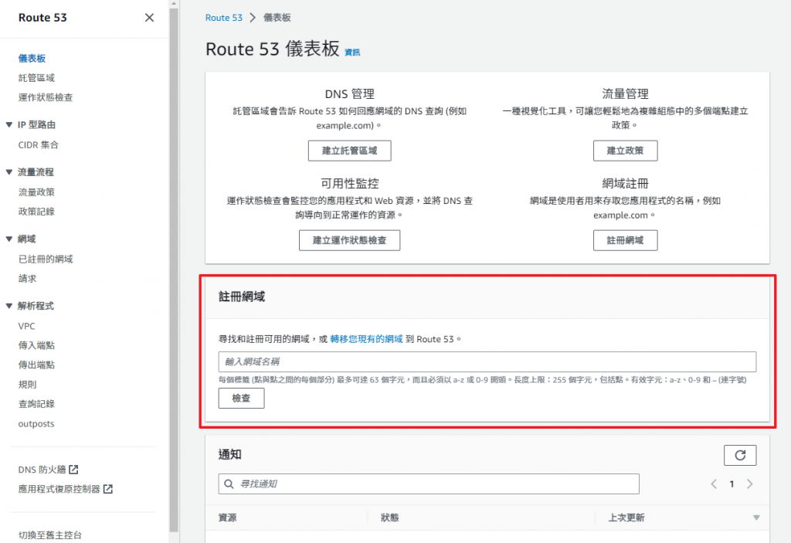Click the 流量管理 heading
Screen dimensions: 791x543
point(625,94)
